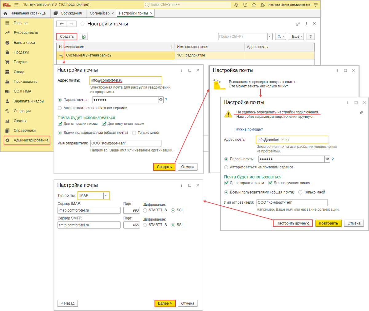
Task: Select STARTTLS for IMAP server
Action: (x=145, y=210)
